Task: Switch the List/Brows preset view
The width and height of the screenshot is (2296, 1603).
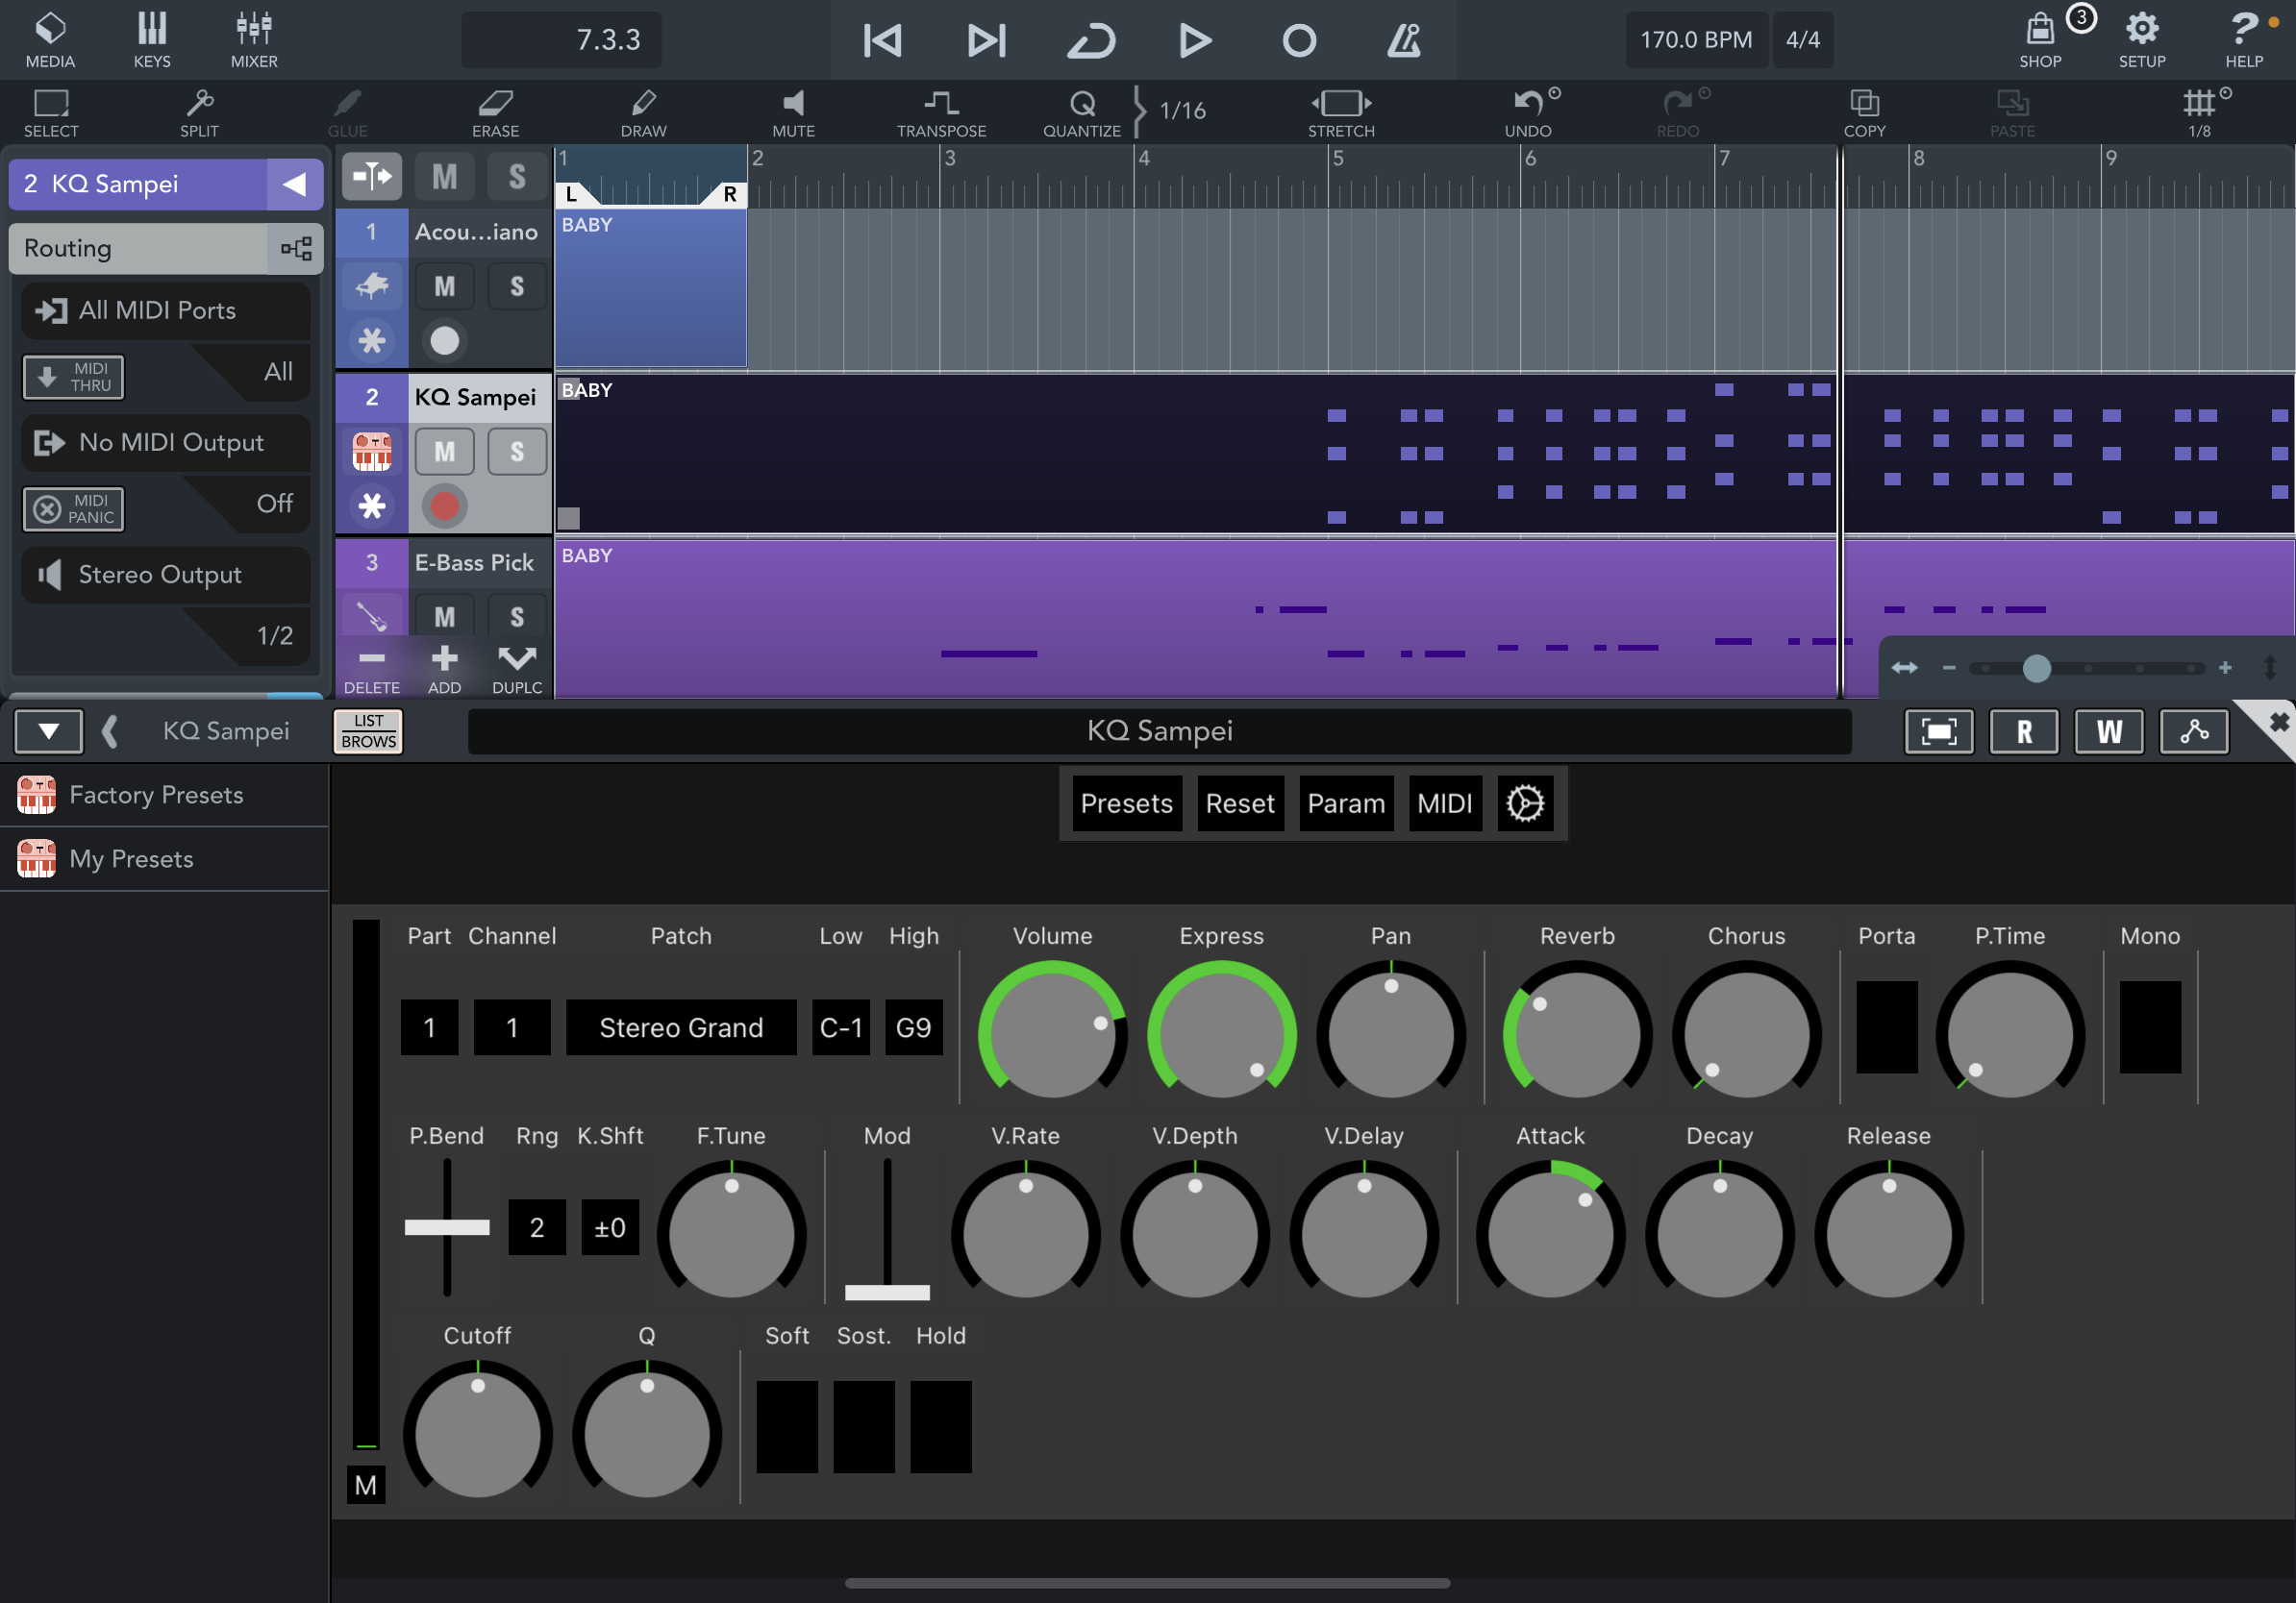Action: [368, 731]
